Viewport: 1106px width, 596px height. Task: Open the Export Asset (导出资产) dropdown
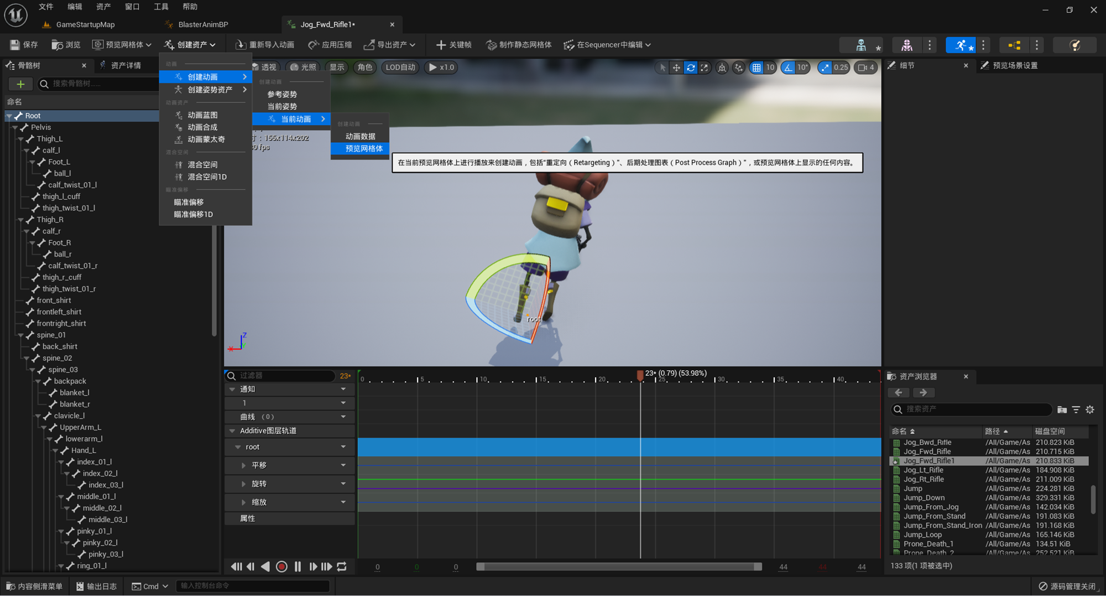390,45
